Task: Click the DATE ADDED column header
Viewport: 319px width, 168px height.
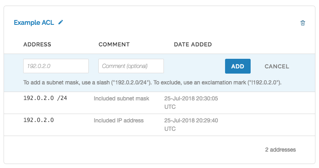Action: coord(193,44)
